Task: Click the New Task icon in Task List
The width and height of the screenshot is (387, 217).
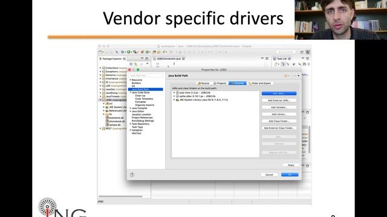Action: pyautogui.click(x=276, y=64)
